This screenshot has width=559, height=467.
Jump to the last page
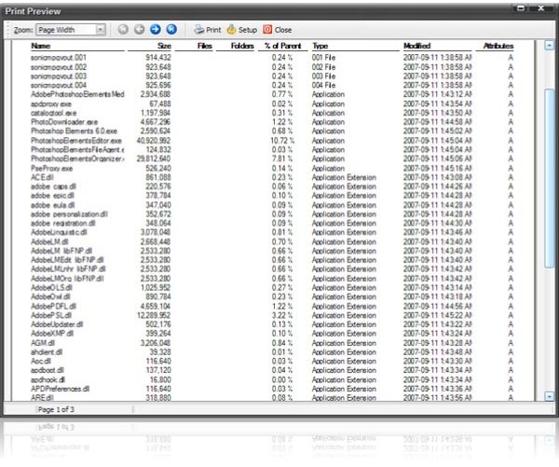click(x=171, y=30)
